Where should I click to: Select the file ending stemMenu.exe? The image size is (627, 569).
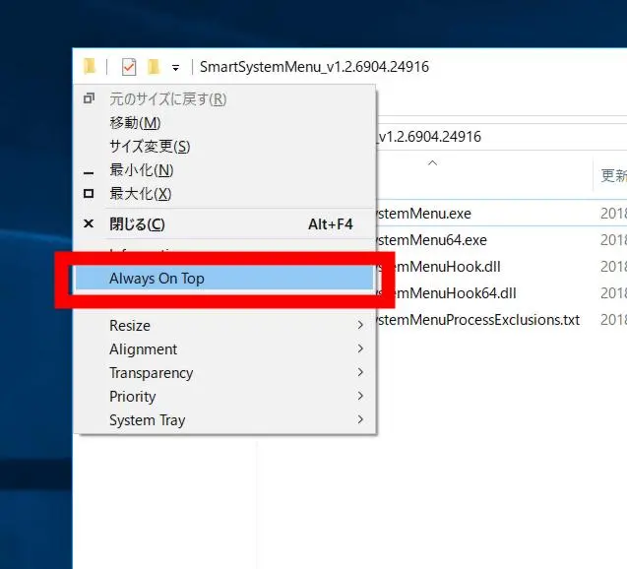click(423, 213)
